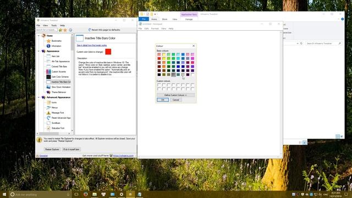Click the orange bookmarks star in Winaero toolbar
Image resolution: width=352 pixels, height=198 pixels.
click(65, 30)
